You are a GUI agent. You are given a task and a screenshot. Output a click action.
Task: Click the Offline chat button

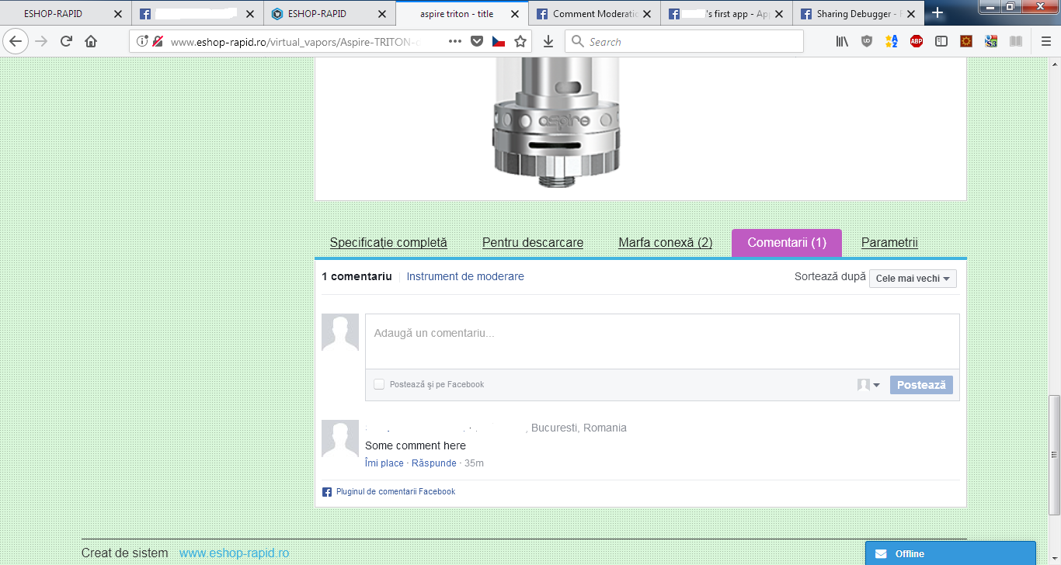[x=951, y=553]
